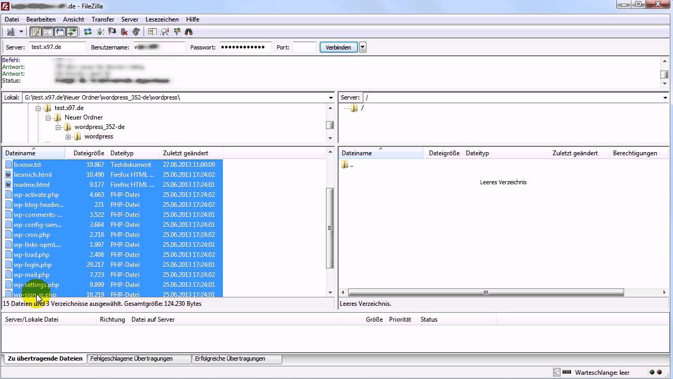Open the Hilfe menu

(x=192, y=19)
